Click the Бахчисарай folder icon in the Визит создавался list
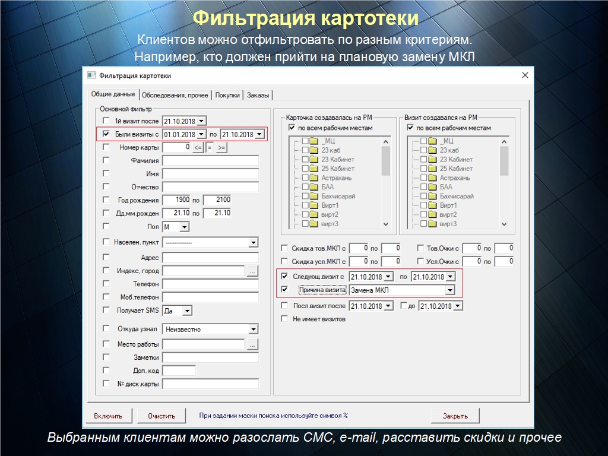Screen dimensions: 608x456 click(433, 197)
